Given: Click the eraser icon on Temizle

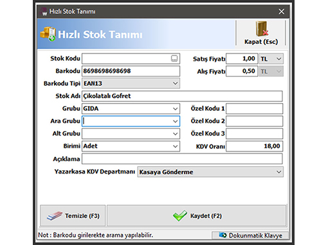Looking at the screenshot, I should coord(55,216).
